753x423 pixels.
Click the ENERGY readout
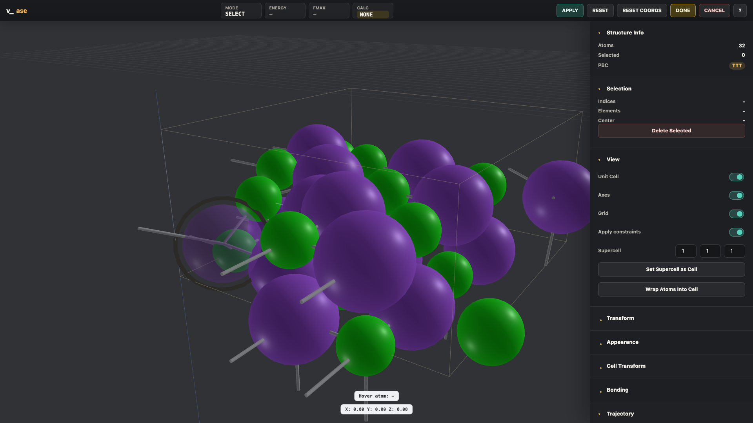pyautogui.click(x=285, y=11)
